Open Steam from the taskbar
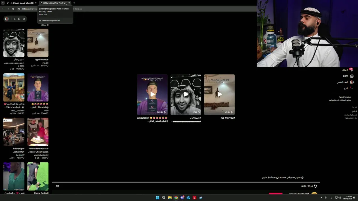This screenshot has width=358, height=201. pyautogui.click(x=201, y=198)
